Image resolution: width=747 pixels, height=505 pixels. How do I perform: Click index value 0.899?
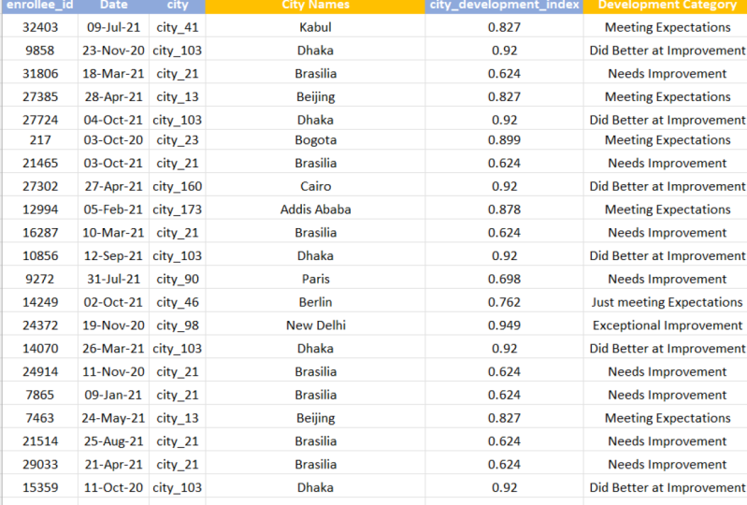tap(504, 140)
